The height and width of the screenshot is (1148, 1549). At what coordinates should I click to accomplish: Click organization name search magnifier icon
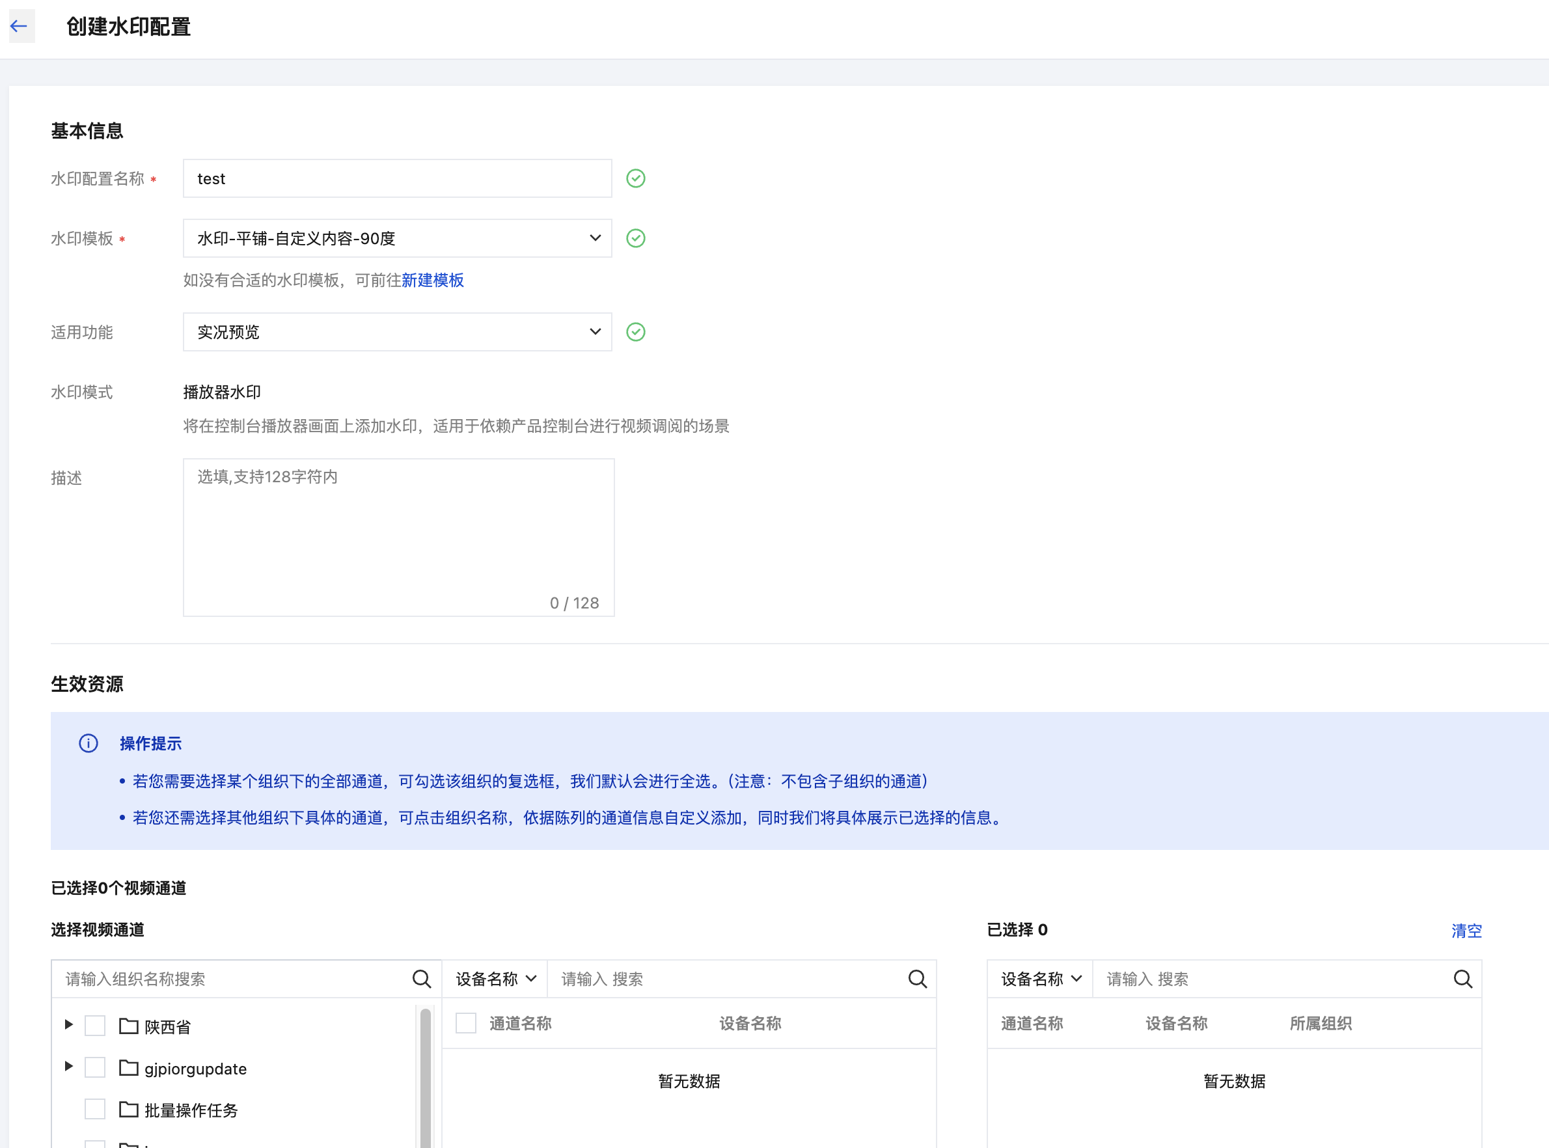tap(421, 978)
